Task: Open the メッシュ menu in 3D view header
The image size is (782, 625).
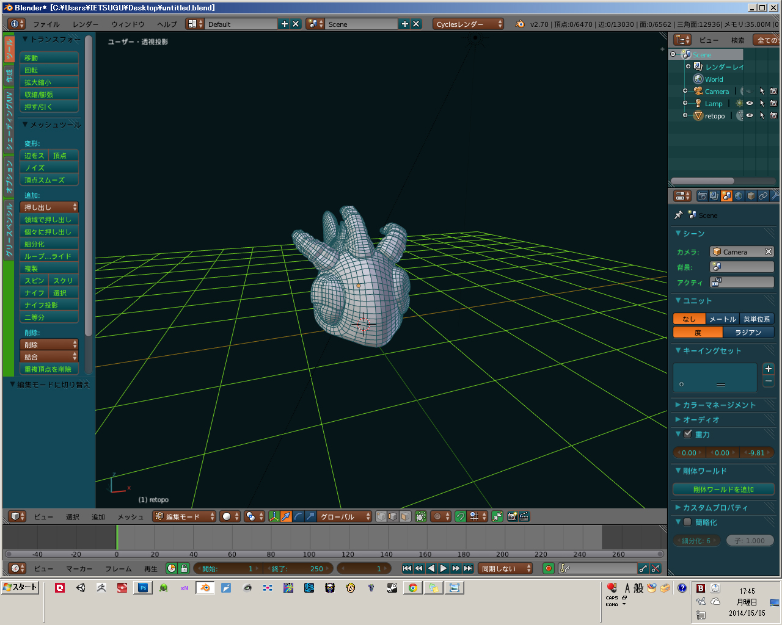Action: [x=130, y=517]
